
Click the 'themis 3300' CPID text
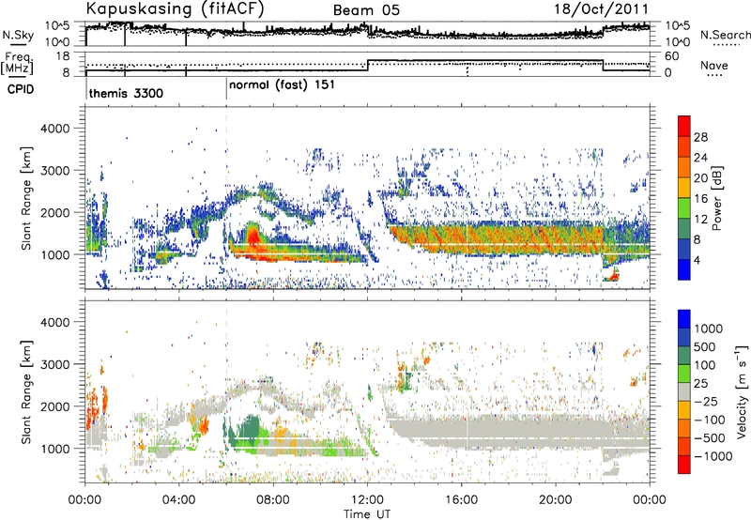tap(126, 93)
